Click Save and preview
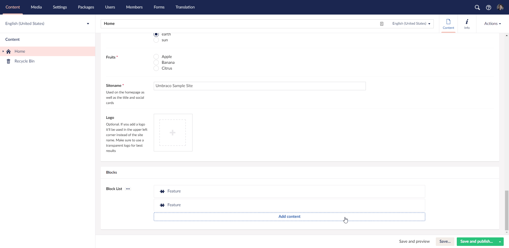 pyautogui.click(x=414, y=241)
